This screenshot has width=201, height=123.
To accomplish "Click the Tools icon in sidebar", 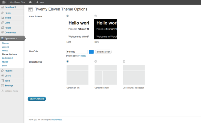I will click(2, 81).
